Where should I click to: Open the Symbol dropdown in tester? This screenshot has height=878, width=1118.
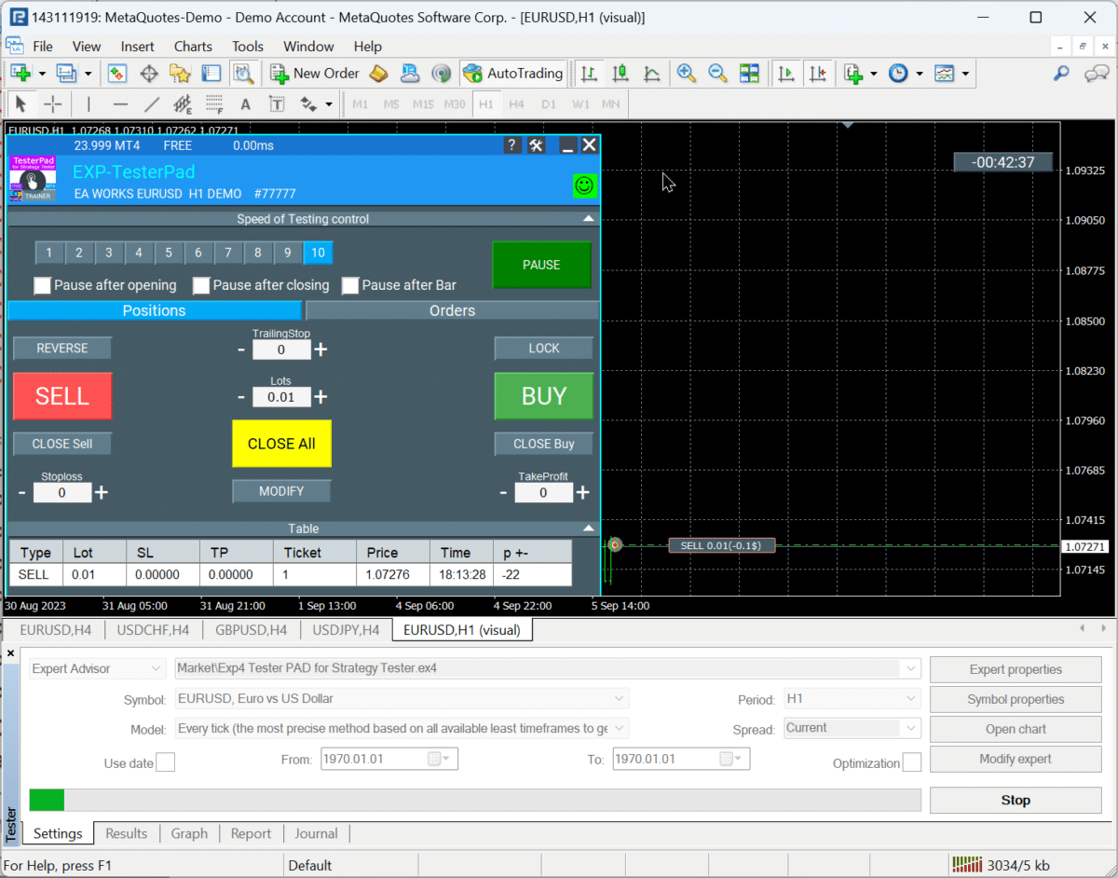point(402,699)
